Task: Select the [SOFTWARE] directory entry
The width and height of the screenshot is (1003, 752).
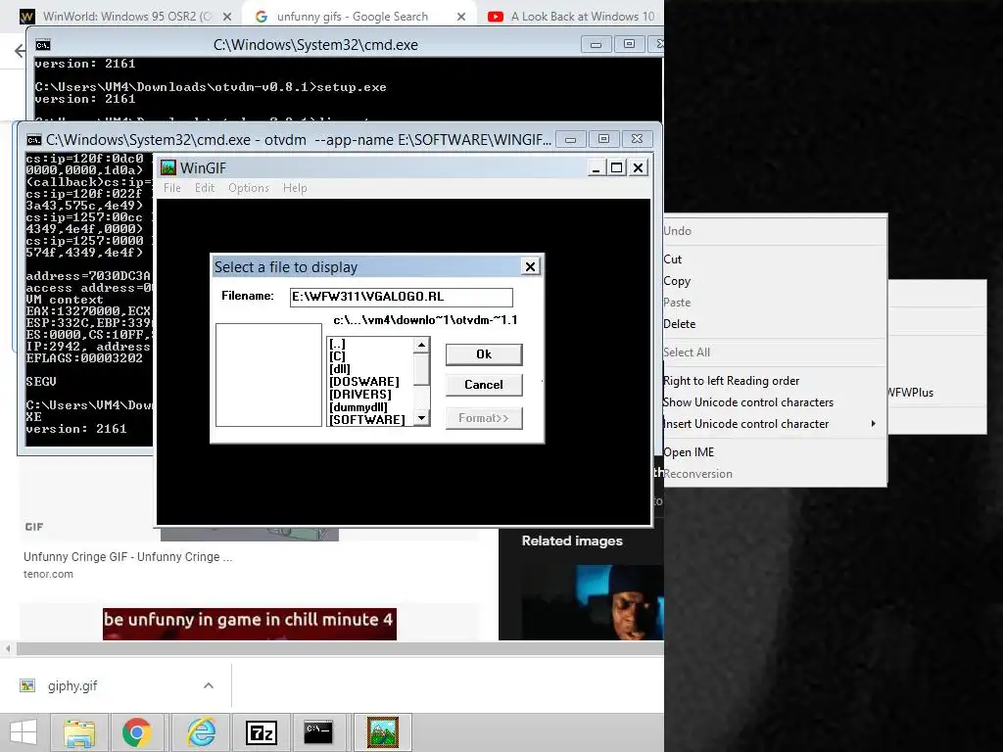Action: tap(367, 420)
